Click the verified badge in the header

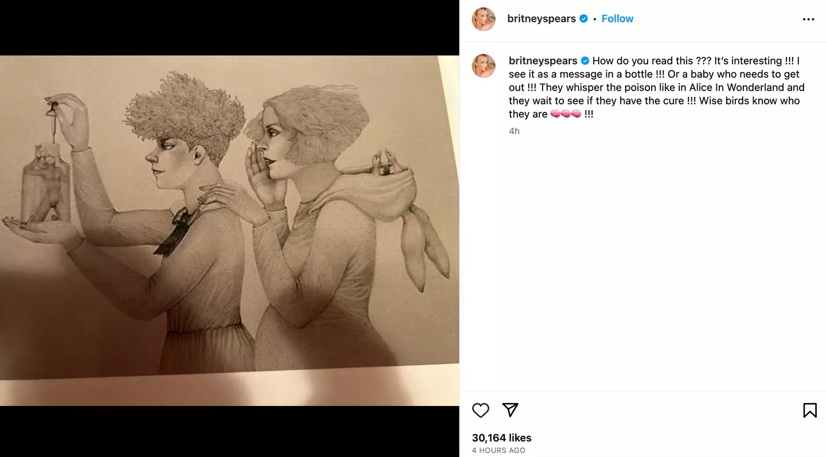click(x=584, y=19)
